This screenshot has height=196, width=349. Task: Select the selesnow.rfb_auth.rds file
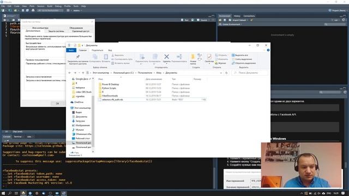point(112,100)
